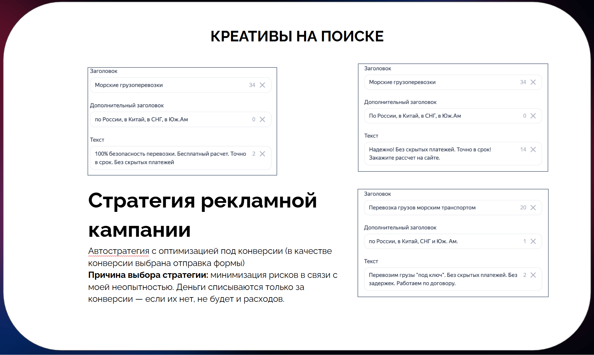Image resolution: width=594 pixels, height=355 pixels.
Task: Edit the additional headline field in the 'Надежно!' card
Action: pos(436,116)
